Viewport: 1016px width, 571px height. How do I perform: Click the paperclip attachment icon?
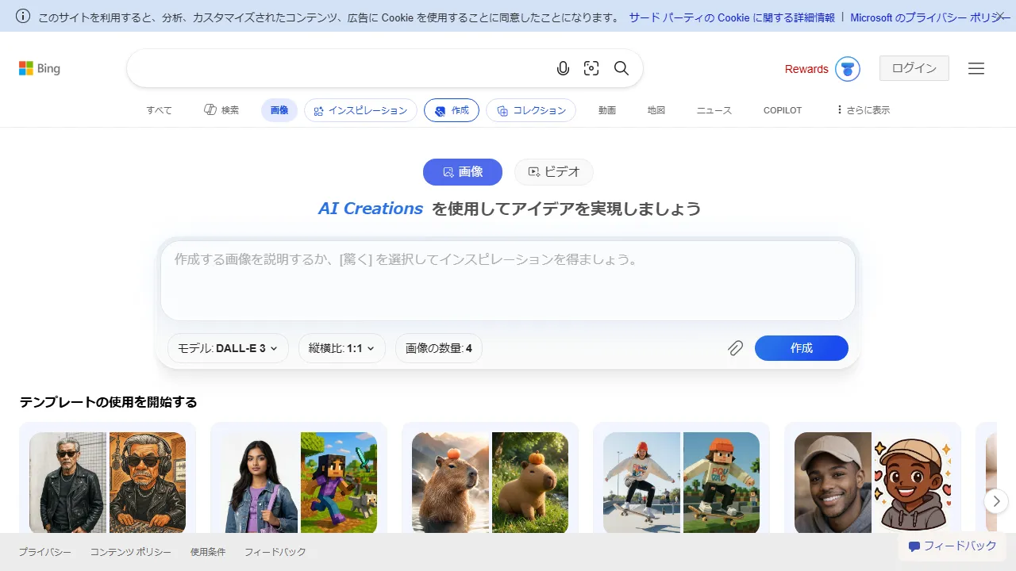[x=735, y=347]
